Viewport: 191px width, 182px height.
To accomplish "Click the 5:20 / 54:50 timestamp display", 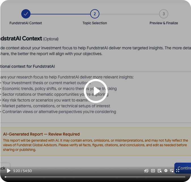I will tap(22, 171).
